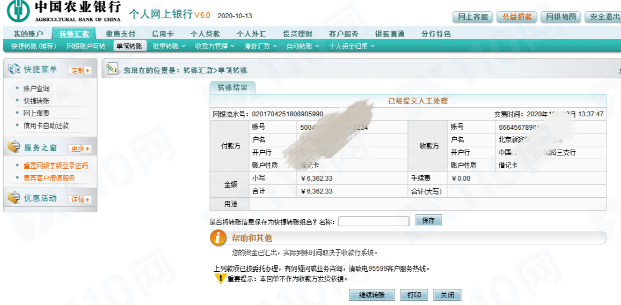Open the 公益捐款 donation button

click(x=517, y=17)
